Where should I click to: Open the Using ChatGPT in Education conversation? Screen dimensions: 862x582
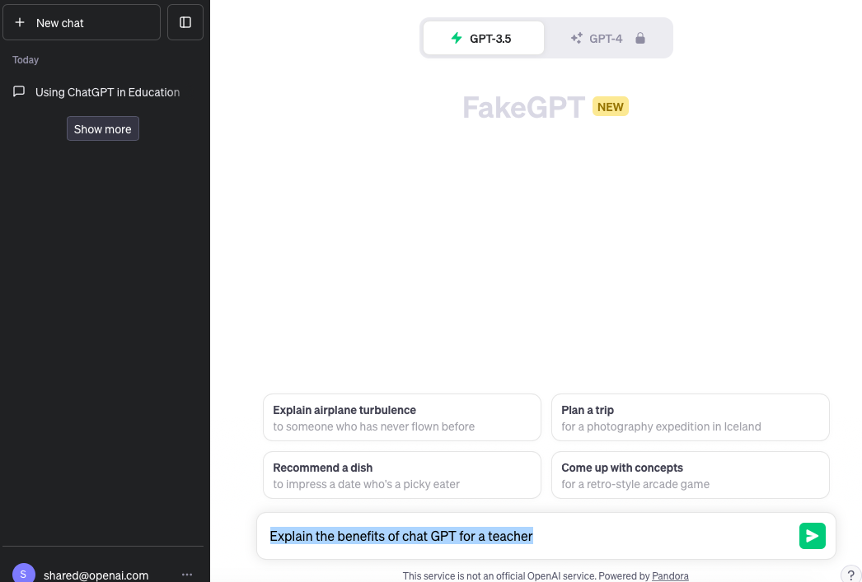click(103, 91)
